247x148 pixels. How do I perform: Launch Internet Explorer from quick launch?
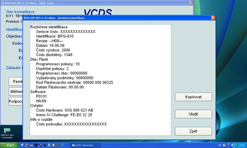[63, 145]
